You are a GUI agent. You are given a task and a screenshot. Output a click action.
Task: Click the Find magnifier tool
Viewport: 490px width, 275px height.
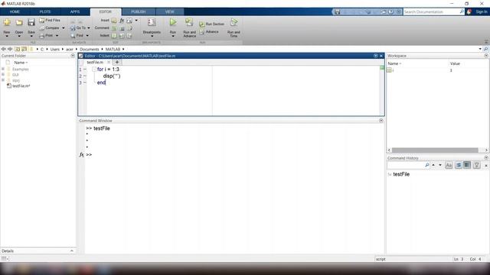coord(77,36)
